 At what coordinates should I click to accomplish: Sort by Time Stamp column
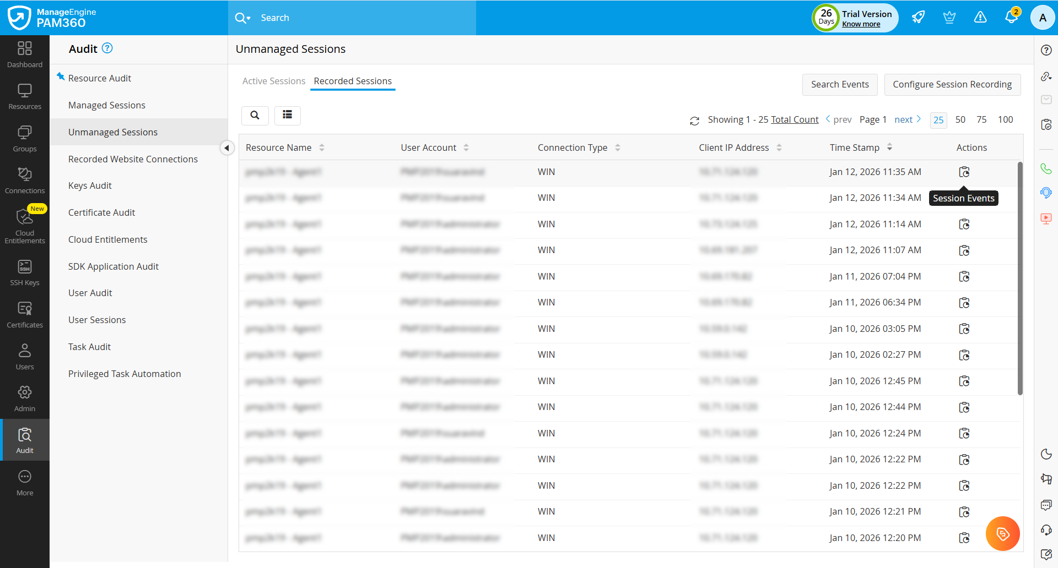pyautogui.click(x=889, y=148)
